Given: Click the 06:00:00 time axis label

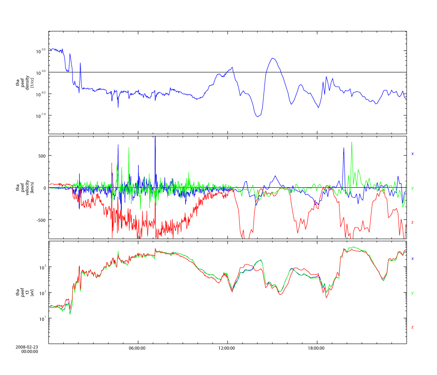Looking at the screenshot, I should pos(137,348).
